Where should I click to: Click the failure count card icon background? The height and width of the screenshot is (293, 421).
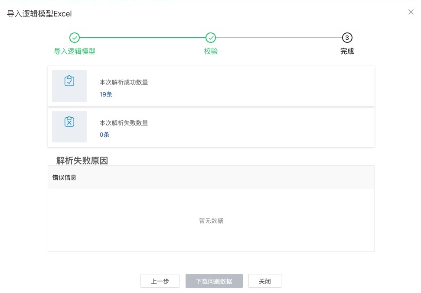69,126
